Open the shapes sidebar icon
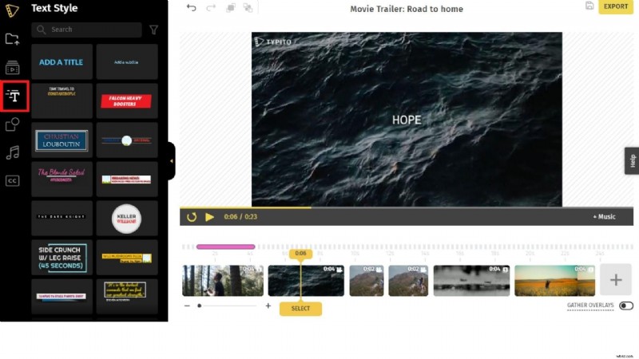The width and height of the screenshot is (639, 359). click(x=12, y=124)
